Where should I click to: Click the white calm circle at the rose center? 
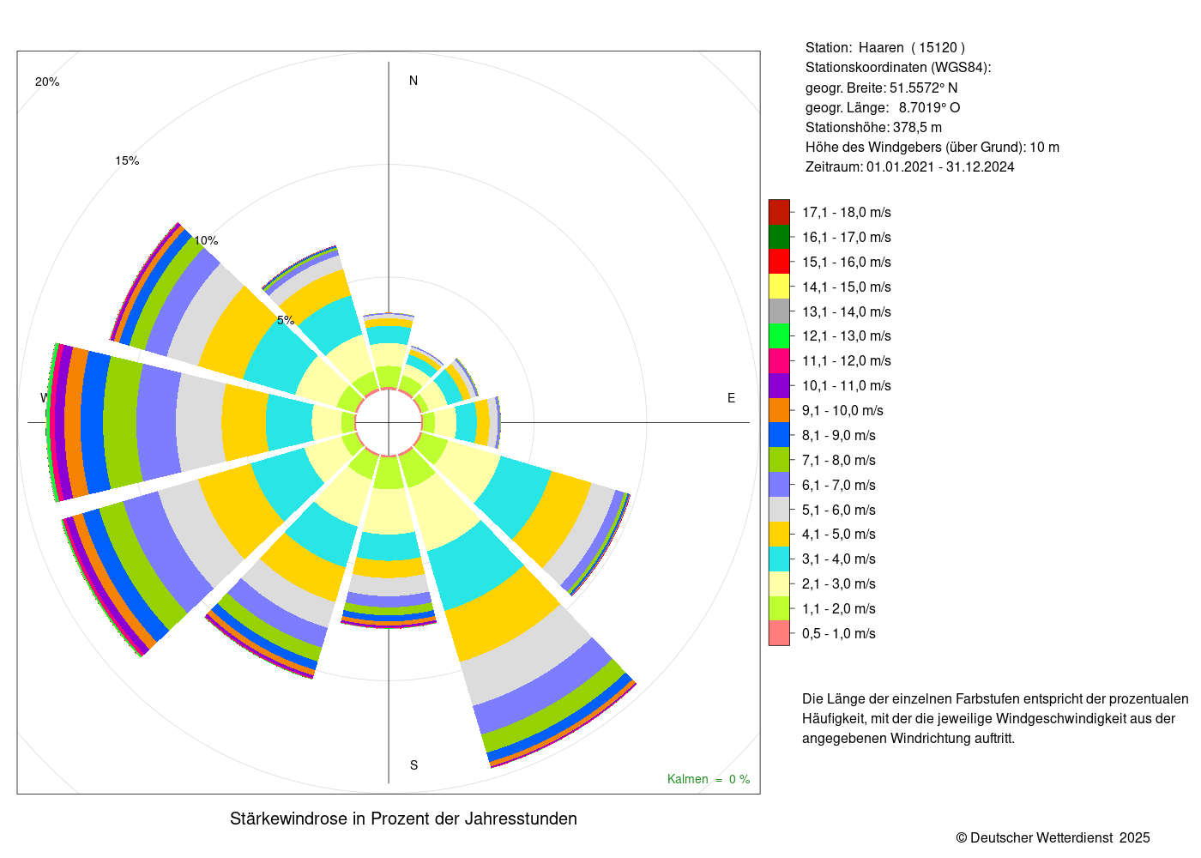point(389,423)
